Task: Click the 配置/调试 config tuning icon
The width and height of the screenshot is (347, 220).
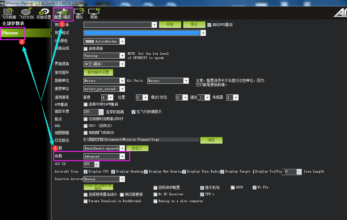Action: [x=63, y=13]
